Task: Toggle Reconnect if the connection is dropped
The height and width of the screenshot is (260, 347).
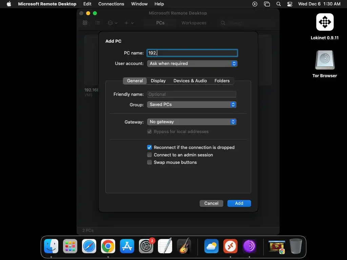Action: [x=149, y=148]
